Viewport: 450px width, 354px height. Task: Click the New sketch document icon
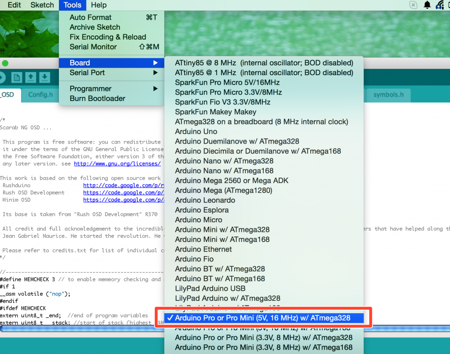coord(17,78)
